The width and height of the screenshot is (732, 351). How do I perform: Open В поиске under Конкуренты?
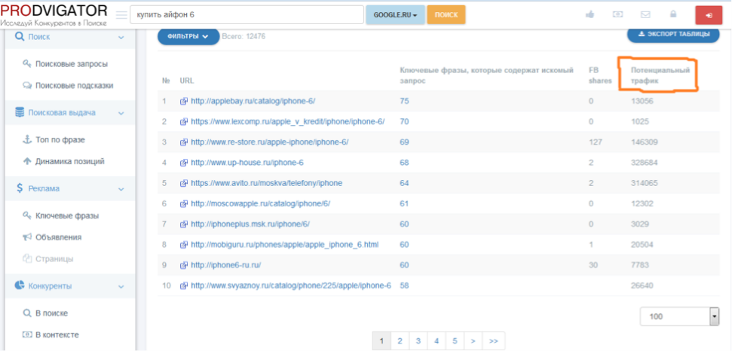(x=51, y=313)
